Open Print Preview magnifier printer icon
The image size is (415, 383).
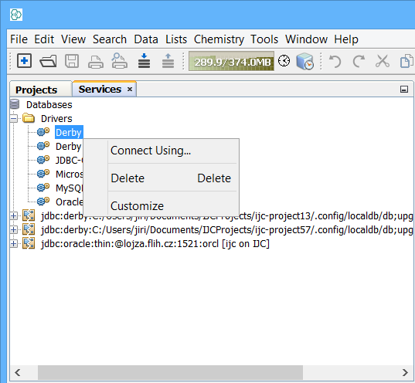click(119, 60)
